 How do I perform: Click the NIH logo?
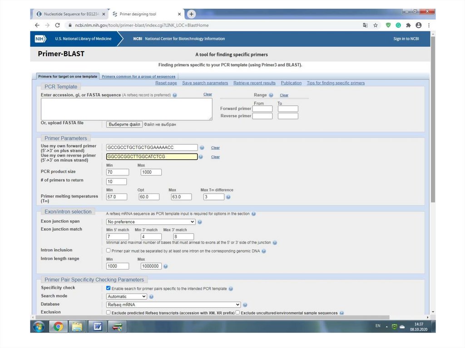point(40,39)
